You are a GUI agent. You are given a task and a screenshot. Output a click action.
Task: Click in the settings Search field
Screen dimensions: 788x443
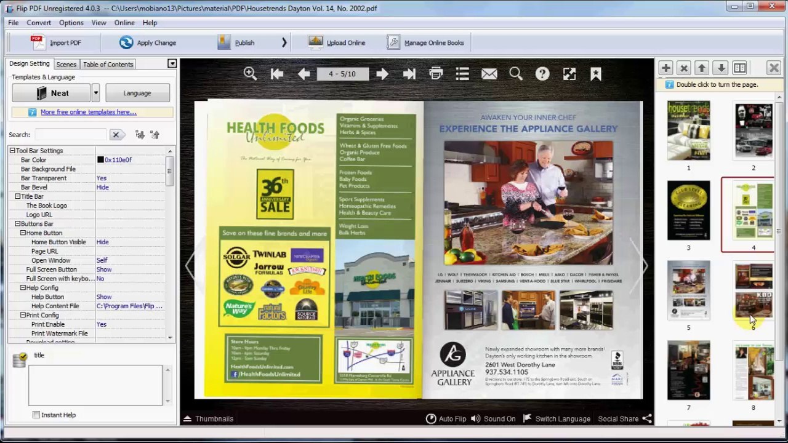pos(71,135)
